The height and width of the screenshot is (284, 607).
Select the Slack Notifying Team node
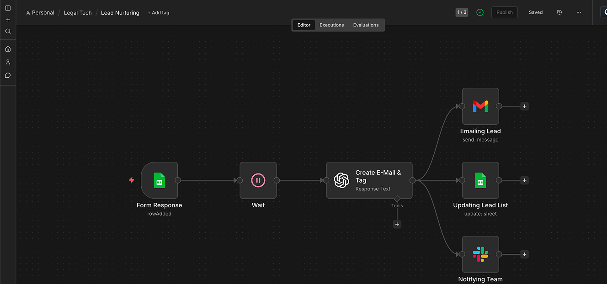[x=480, y=254]
